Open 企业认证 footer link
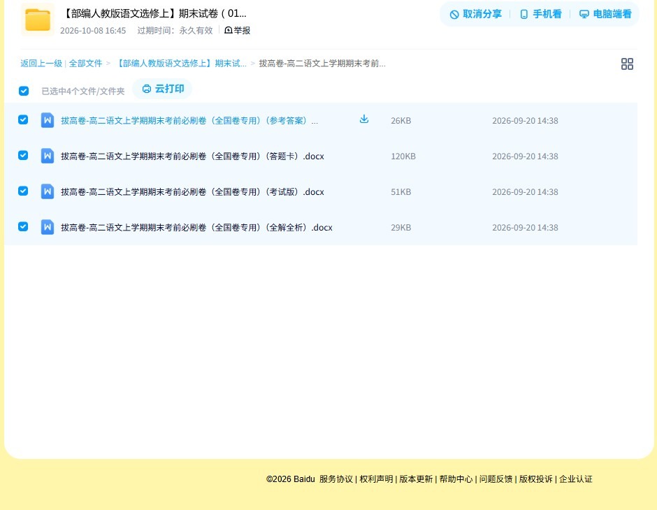Image resolution: width=657 pixels, height=510 pixels. coord(576,479)
